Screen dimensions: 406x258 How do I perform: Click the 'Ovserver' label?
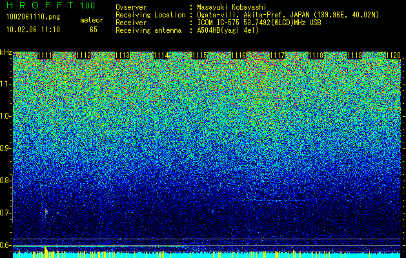coord(131,7)
